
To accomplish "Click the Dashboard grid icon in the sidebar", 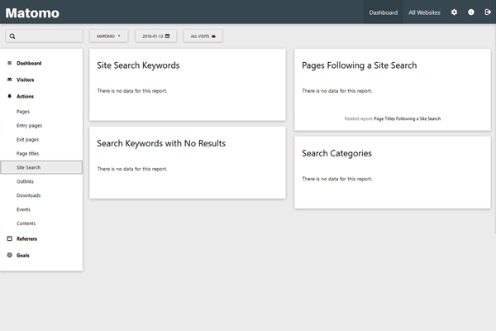I will [x=9, y=63].
